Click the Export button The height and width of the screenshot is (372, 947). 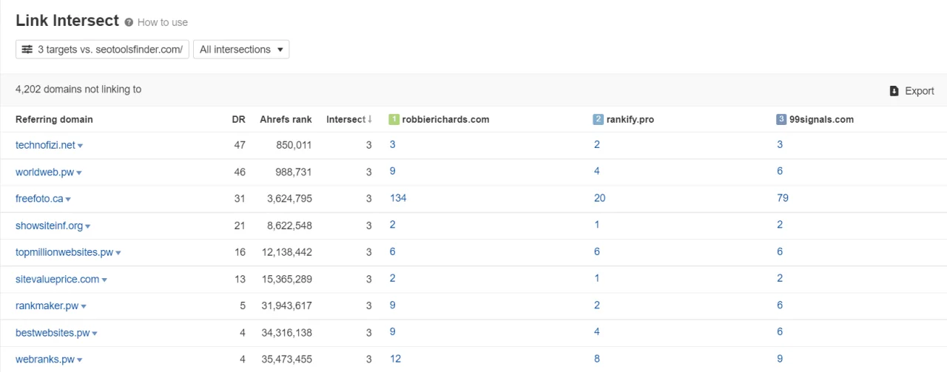911,91
